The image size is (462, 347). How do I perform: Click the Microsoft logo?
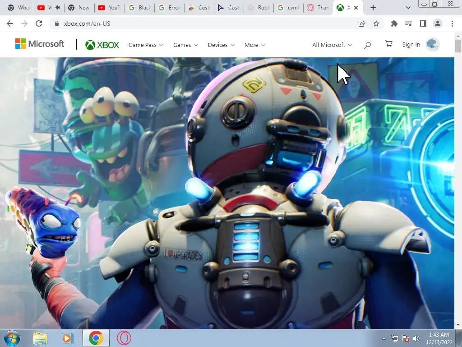tap(40, 44)
